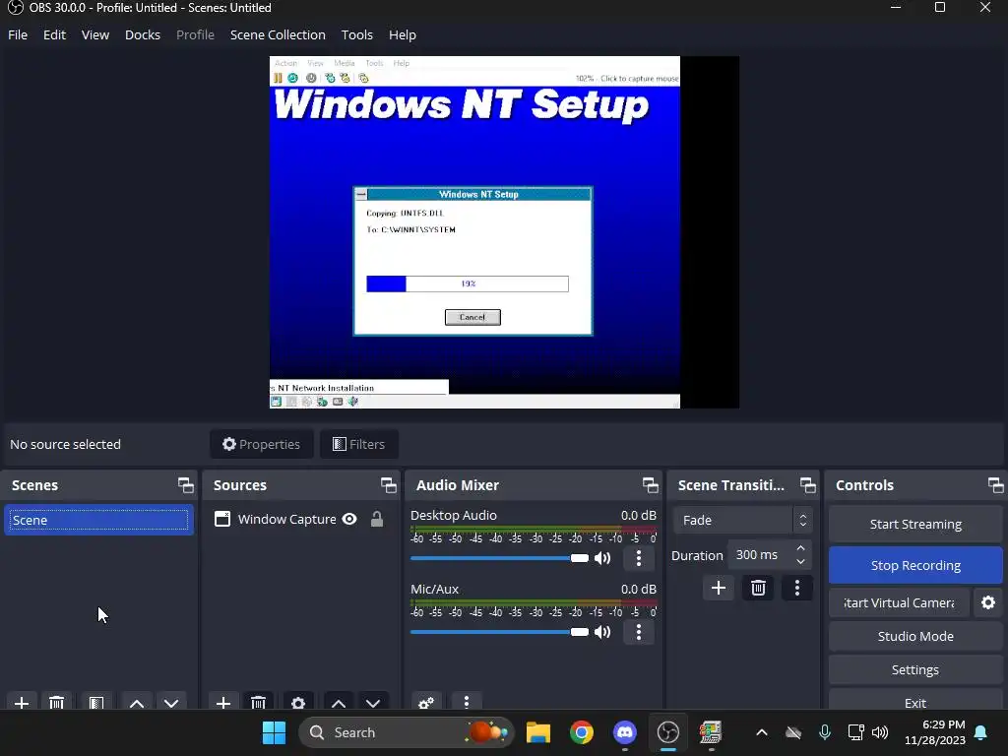1008x756 pixels.
Task: Open the Windows Start menu
Action: tap(274, 732)
